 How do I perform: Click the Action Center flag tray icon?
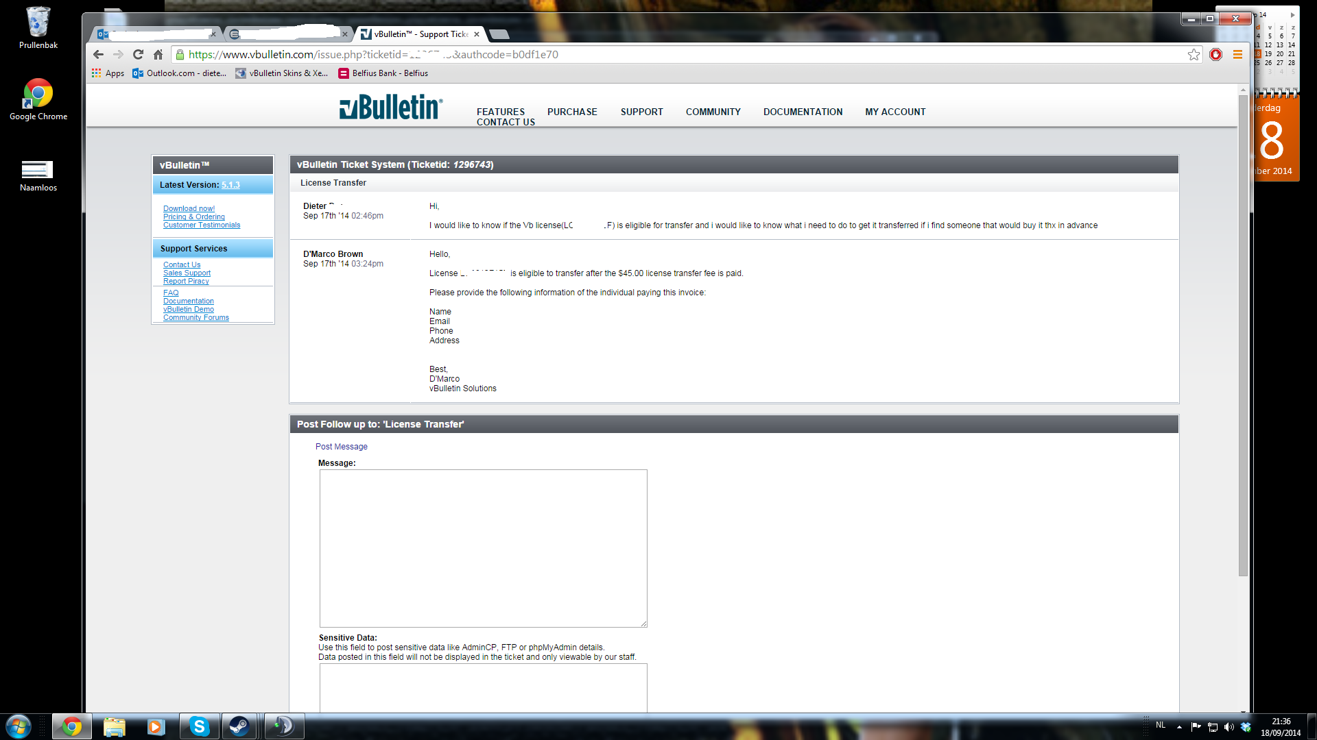pyautogui.click(x=1196, y=727)
